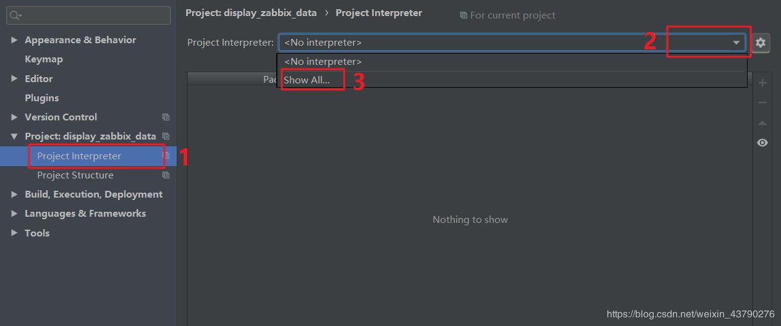Click the upgrade package arrow icon
This screenshot has height=326, width=781.
coord(762,123)
